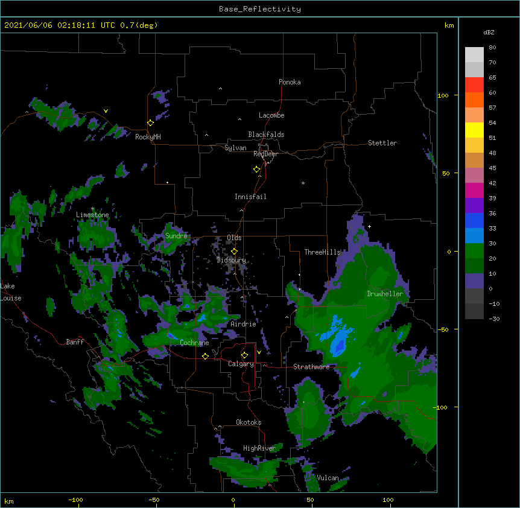Click the 50 tick label on the right axis
520x508 pixels.
coord(446,173)
